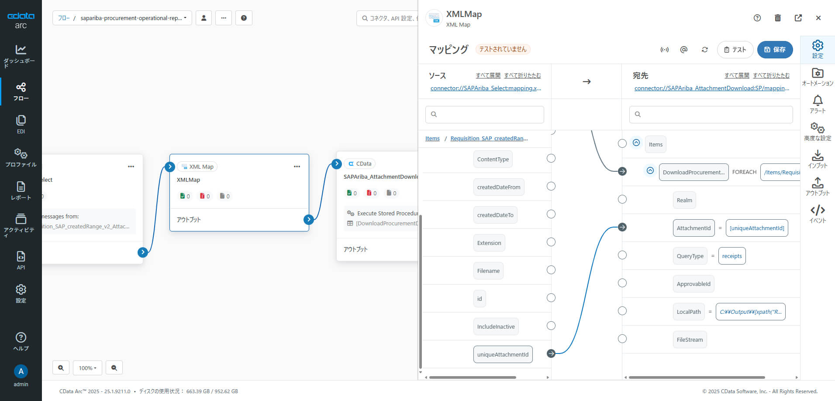Screen dimensions: 835x401
Task: Collapse the destination Items node
Action: [636, 143]
